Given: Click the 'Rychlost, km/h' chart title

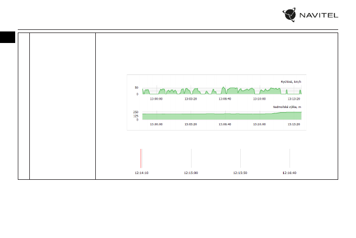Looking at the screenshot, I should 291,81.
